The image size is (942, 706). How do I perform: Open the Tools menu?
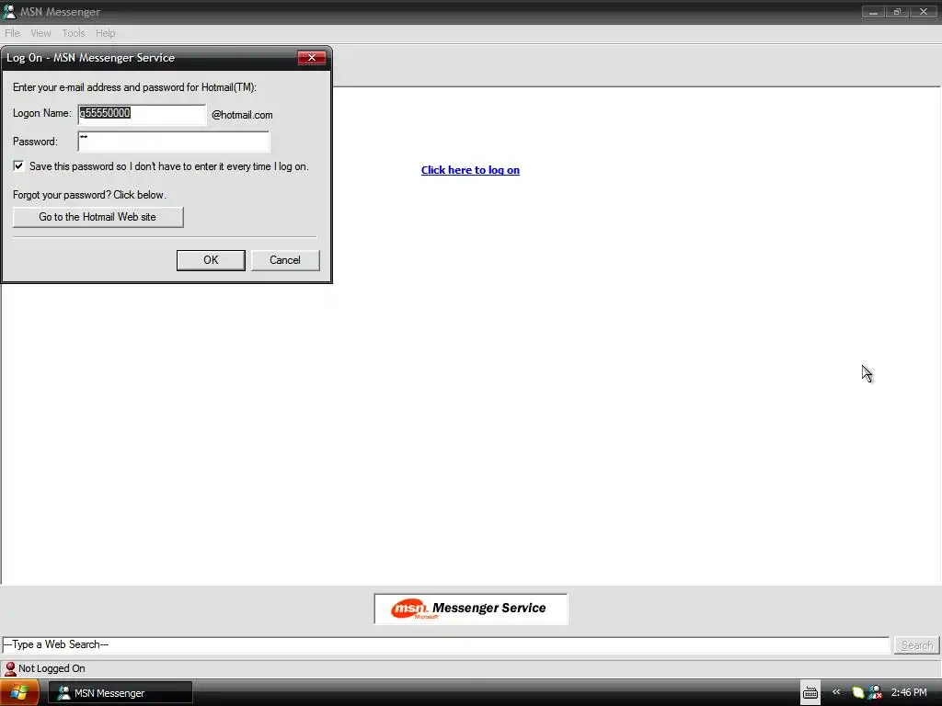pos(74,33)
